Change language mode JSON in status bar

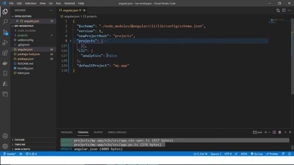[x=244, y=154]
